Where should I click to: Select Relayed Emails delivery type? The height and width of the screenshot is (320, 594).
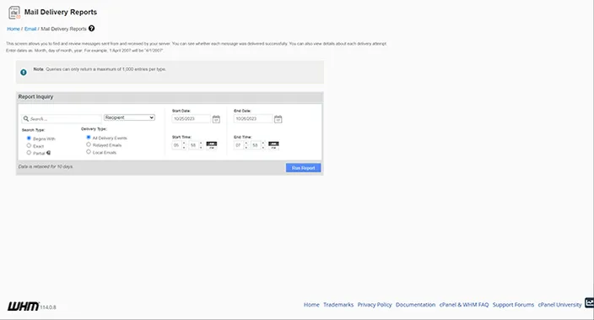click(89, 144)
